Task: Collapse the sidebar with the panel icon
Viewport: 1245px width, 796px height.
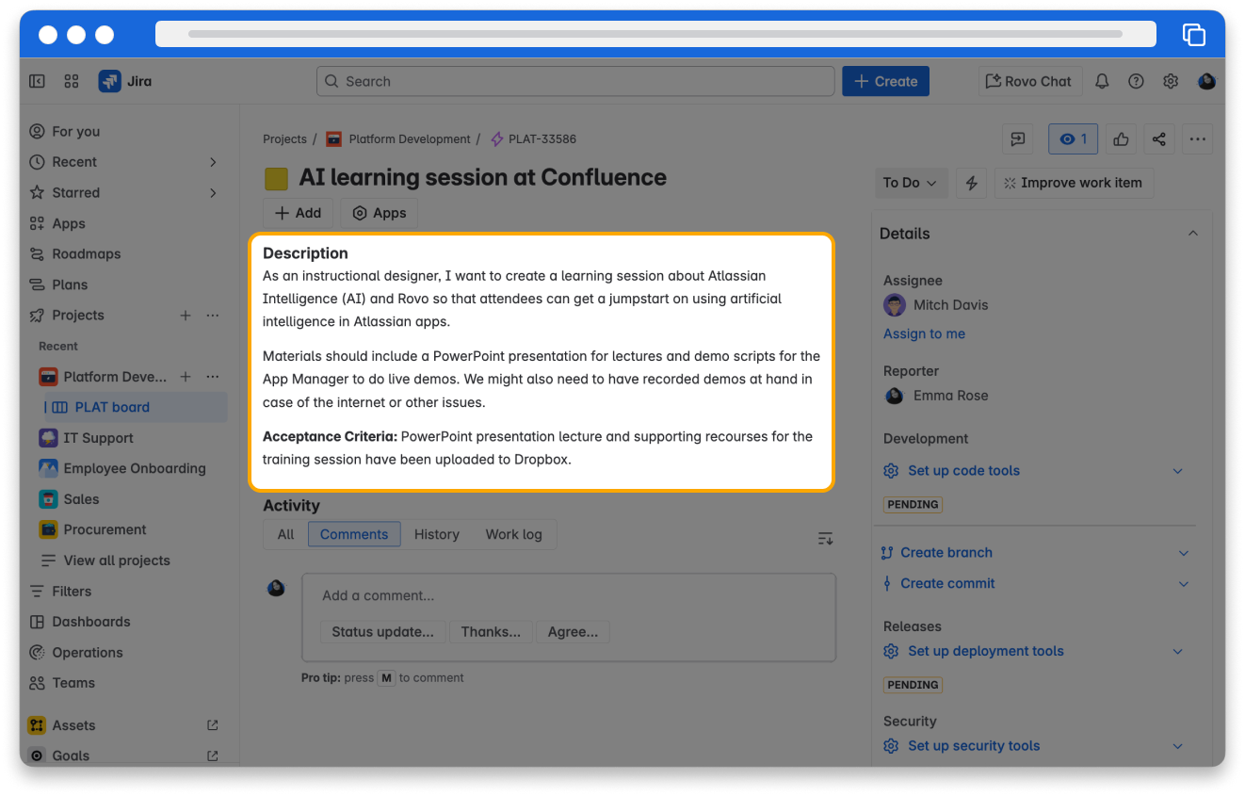Action: [x=37, y=81]
